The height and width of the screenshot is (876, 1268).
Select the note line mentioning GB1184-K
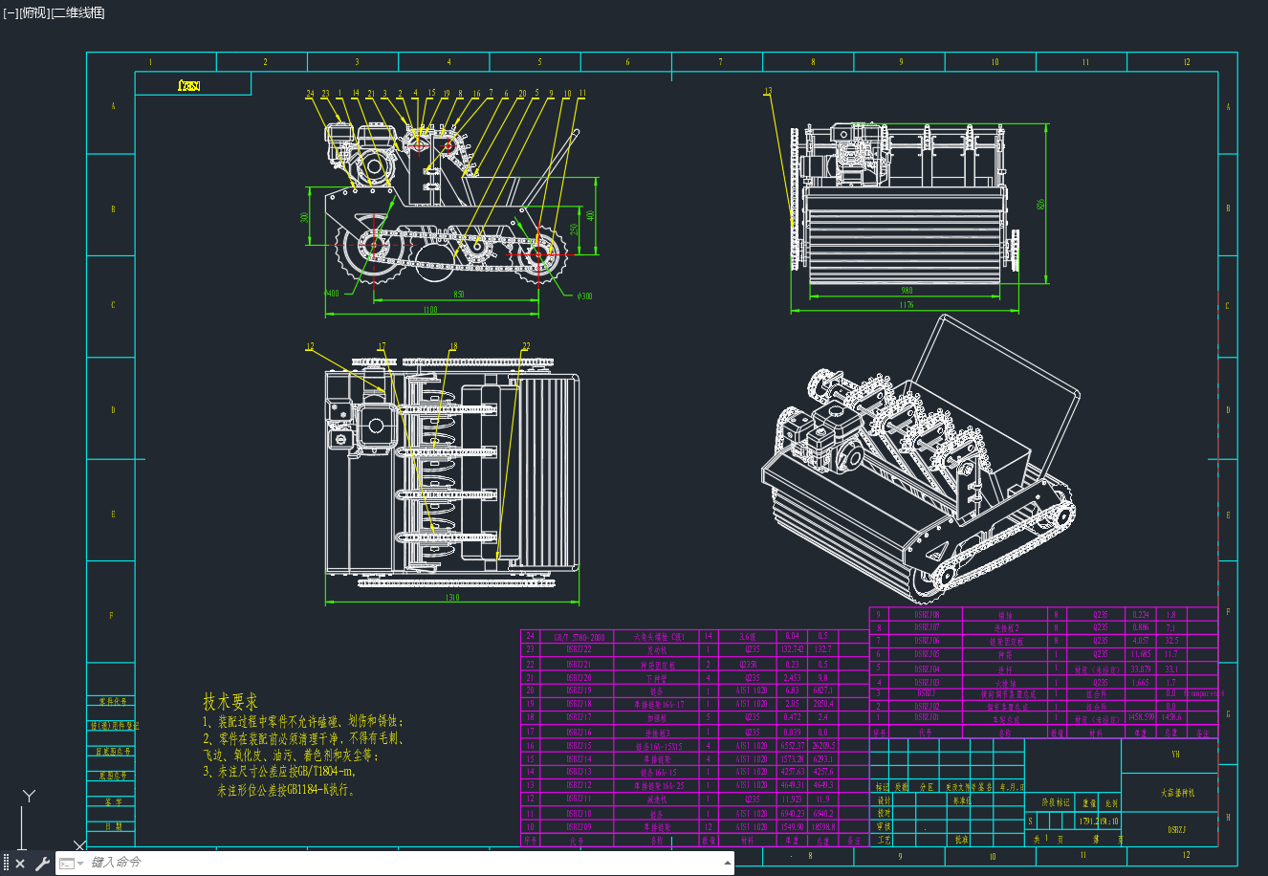coord(286,790)
